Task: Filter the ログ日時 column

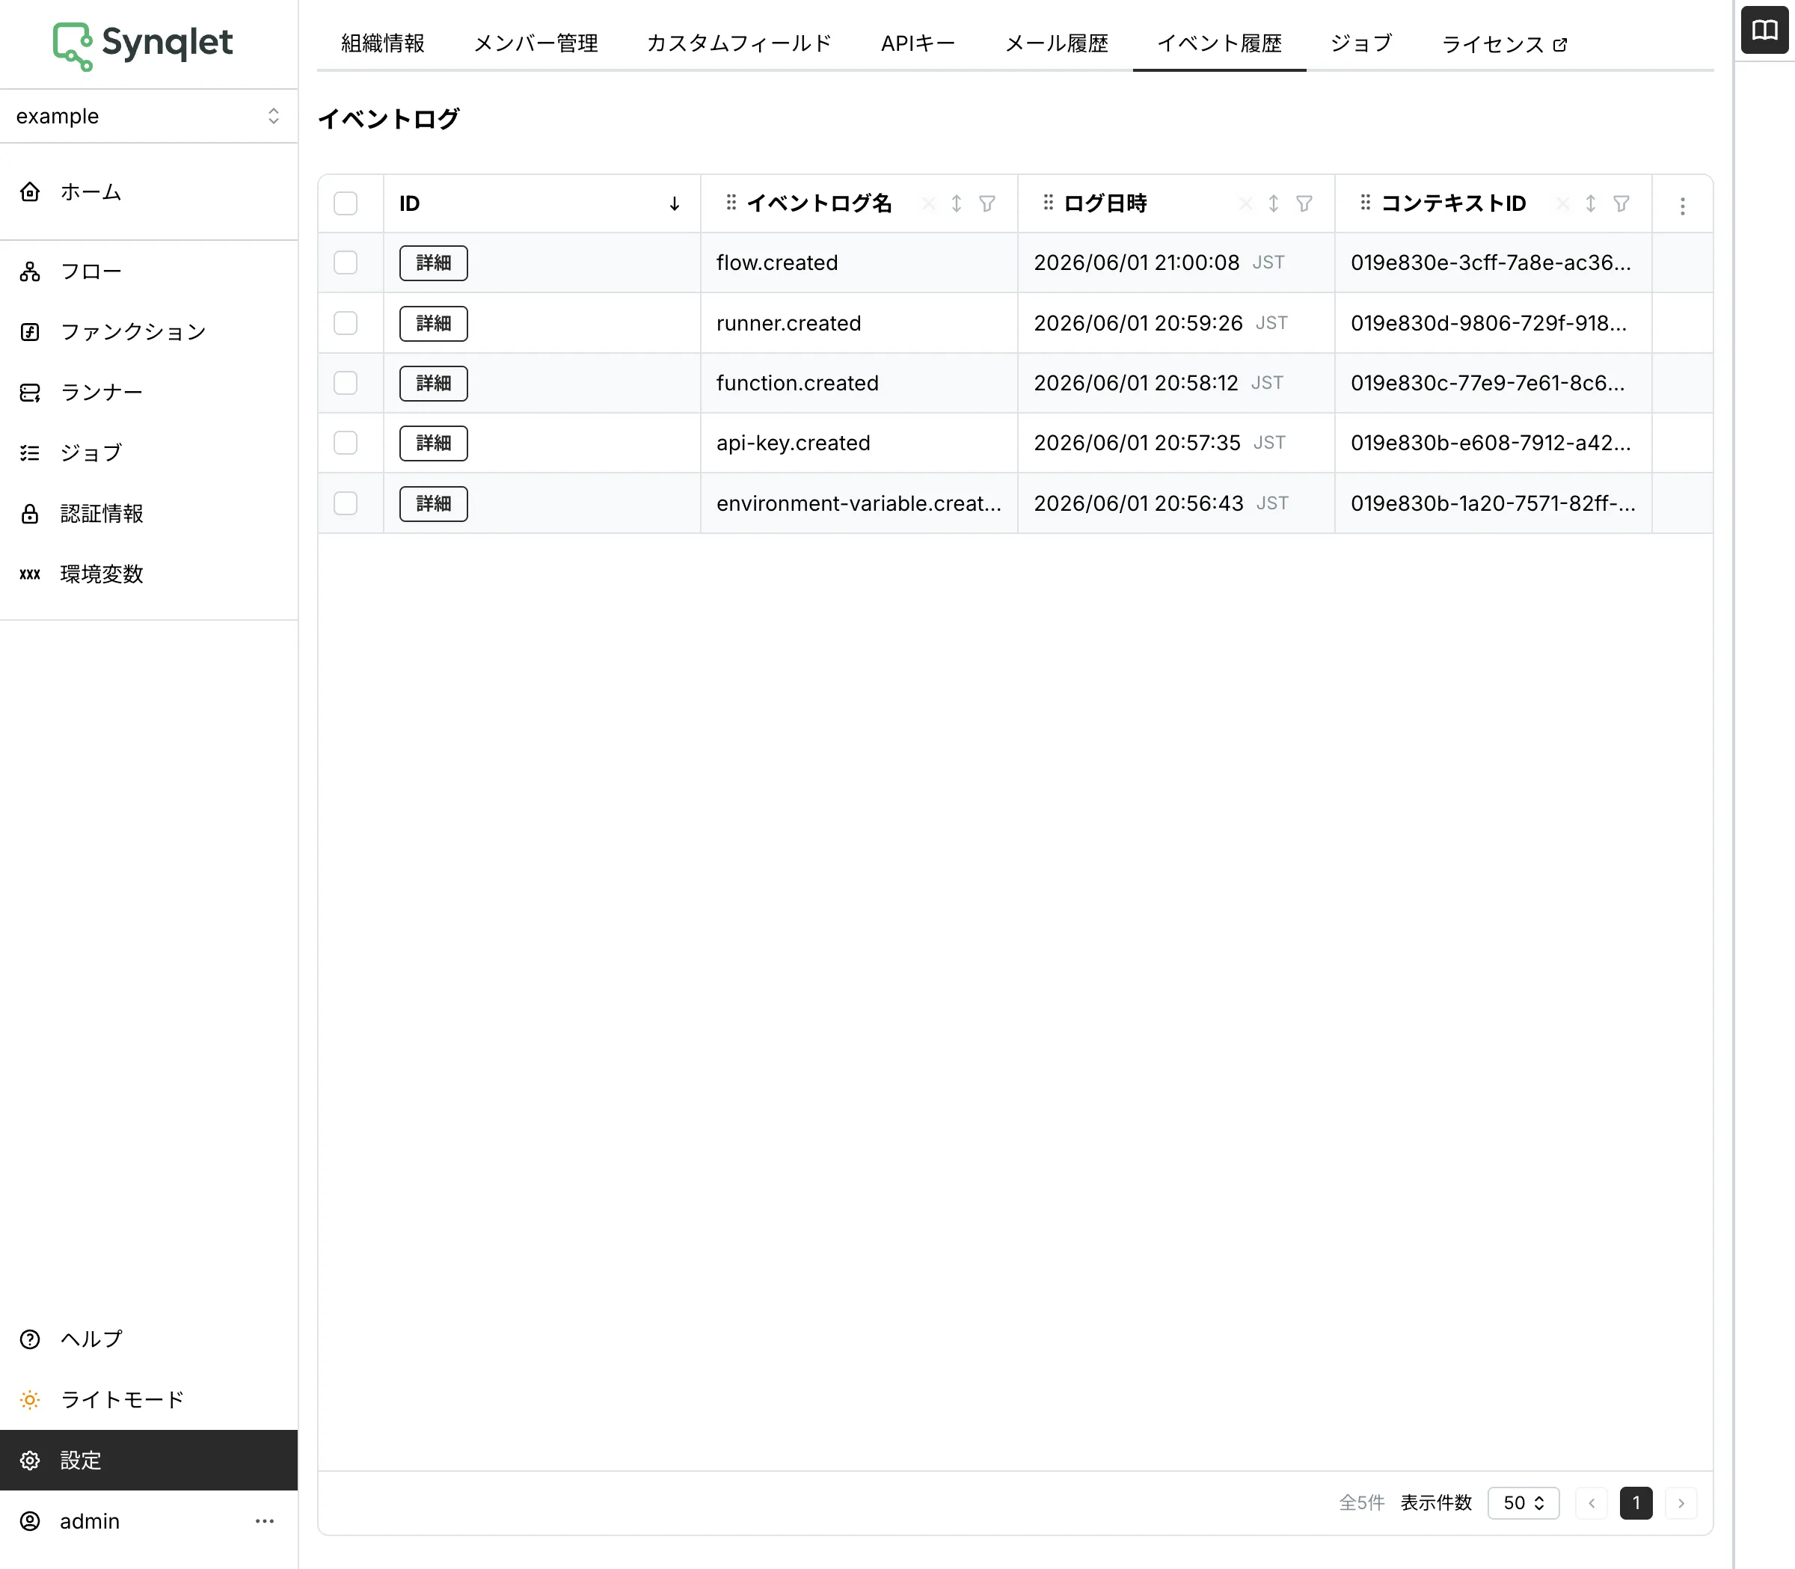Action: click(1304, 204)
